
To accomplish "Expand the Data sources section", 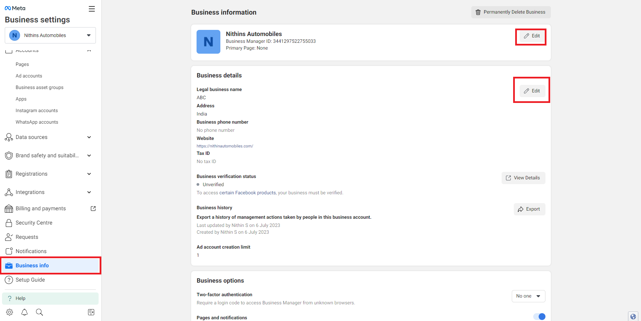I will point(89,137).
